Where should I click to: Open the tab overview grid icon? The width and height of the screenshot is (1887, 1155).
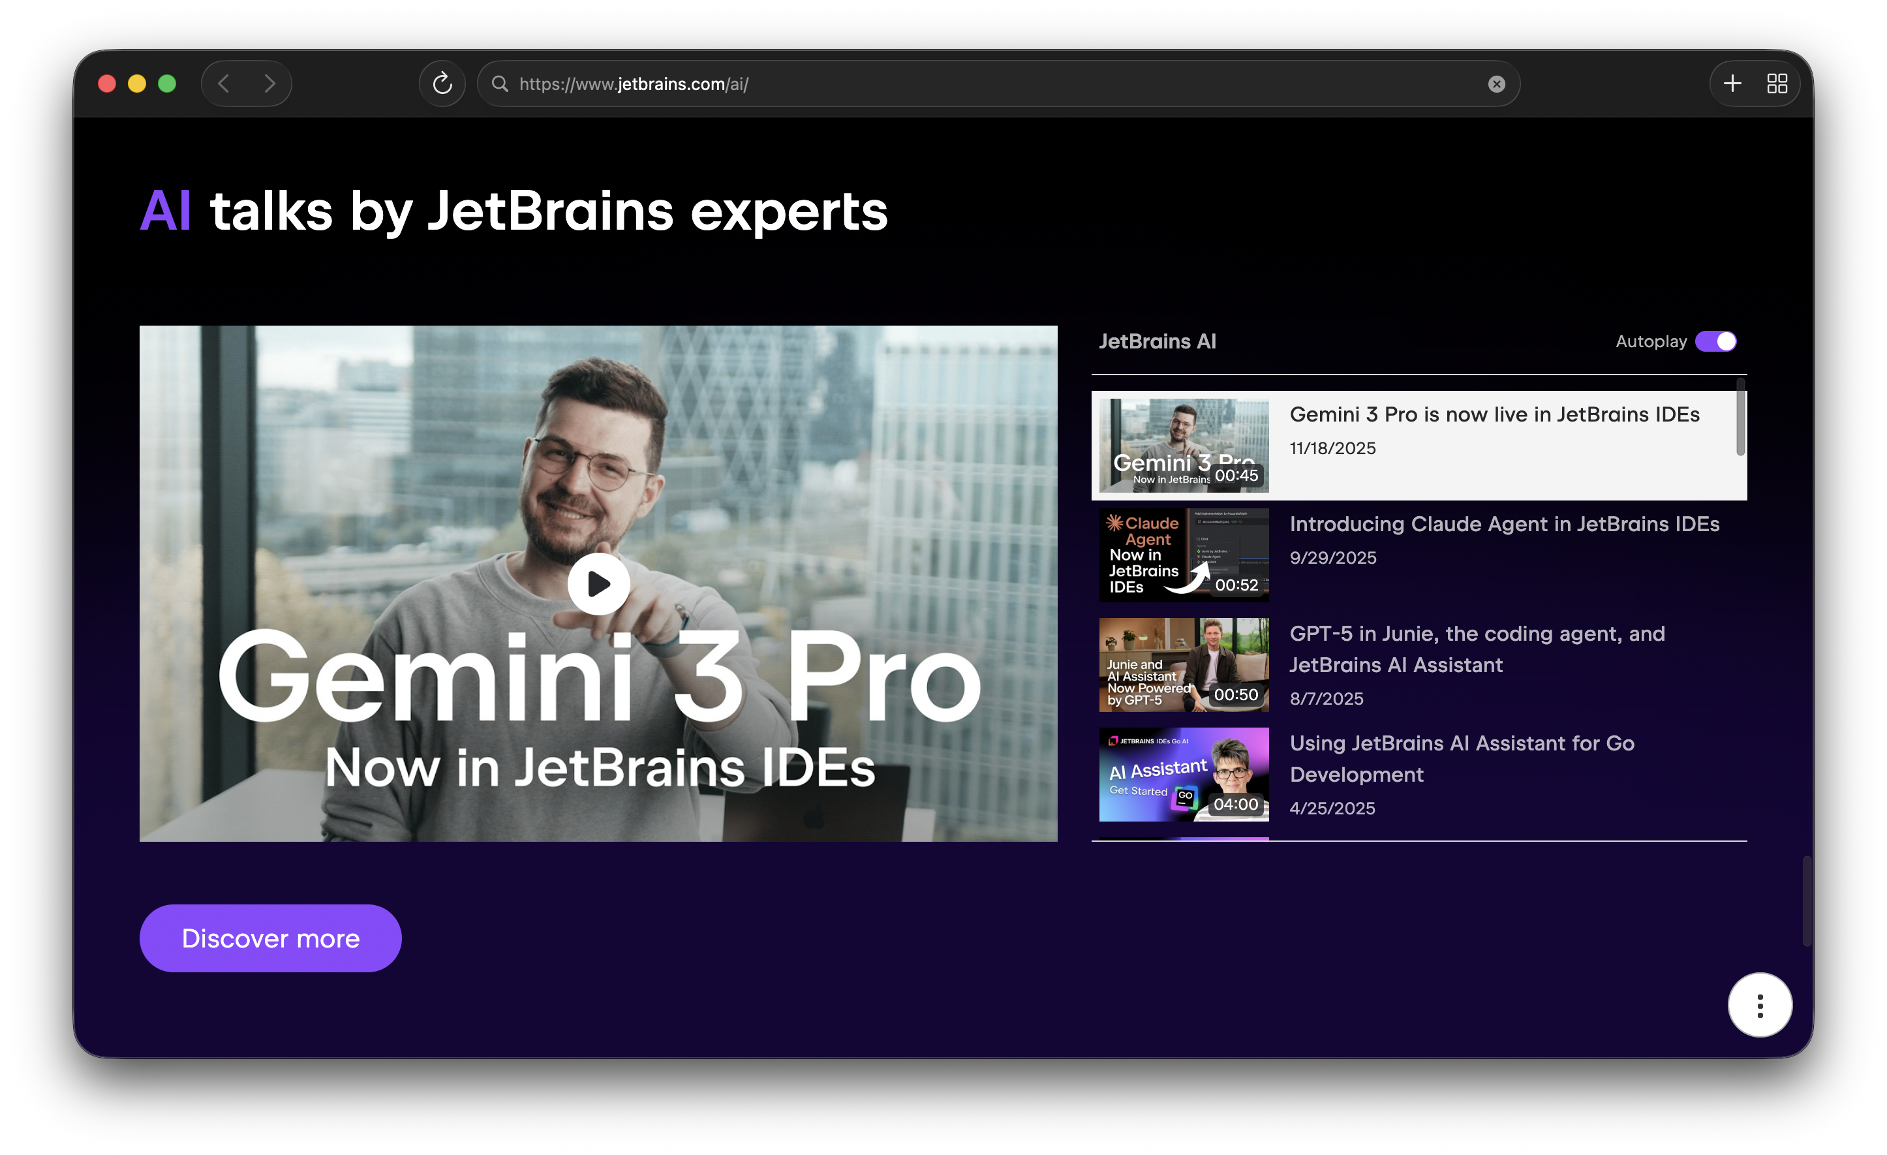[x=1777, y=84]
